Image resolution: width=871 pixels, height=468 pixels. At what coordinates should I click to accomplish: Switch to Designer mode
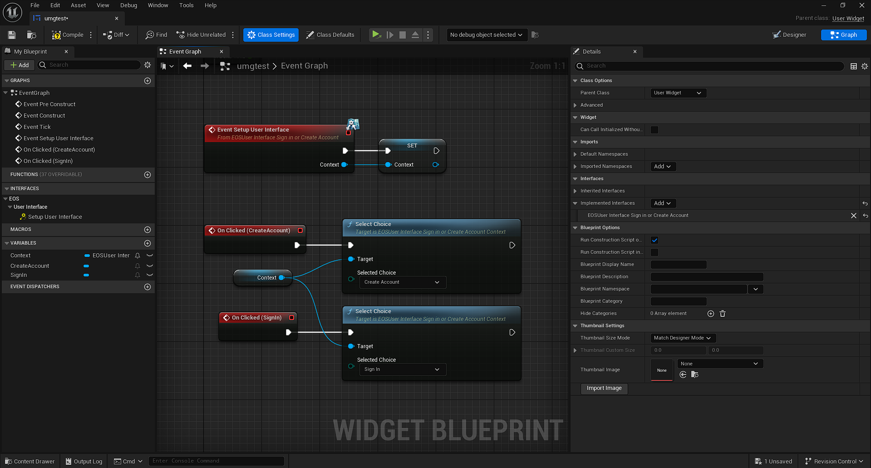coord(789,34)
